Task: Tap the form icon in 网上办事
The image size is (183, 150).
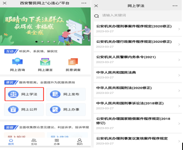Action: (55, 109)
